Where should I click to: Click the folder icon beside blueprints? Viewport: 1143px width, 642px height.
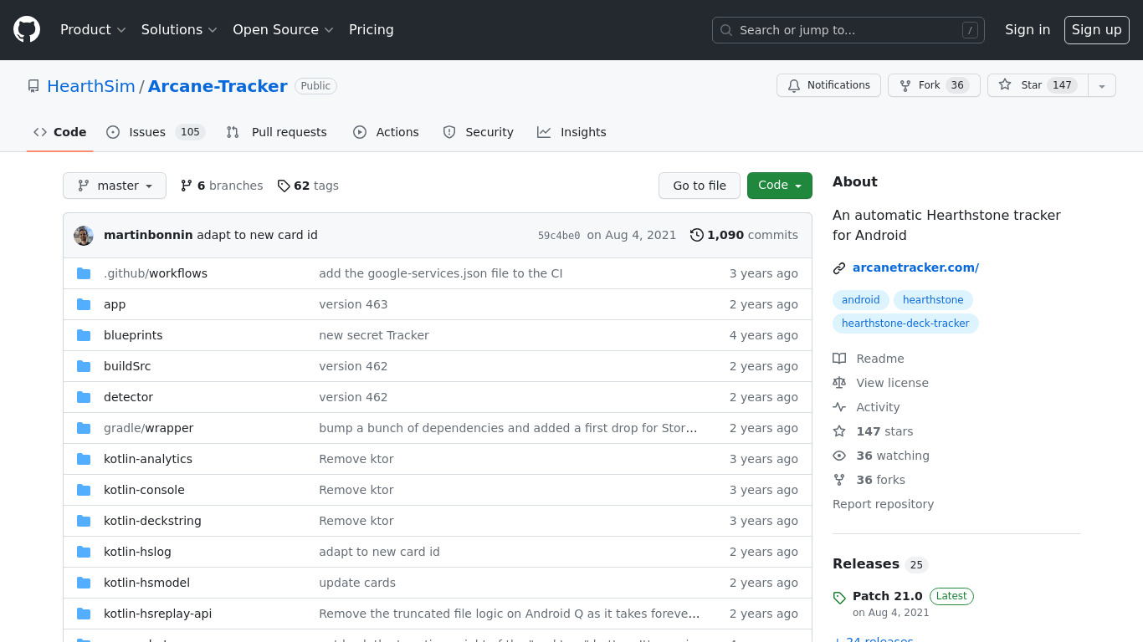point(84,335)
